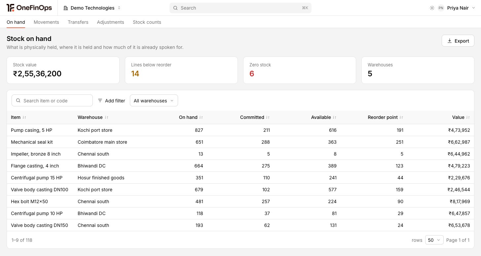Open the Demo Technologies company switcher
This screenshot has height=256, width=481.
92,8
